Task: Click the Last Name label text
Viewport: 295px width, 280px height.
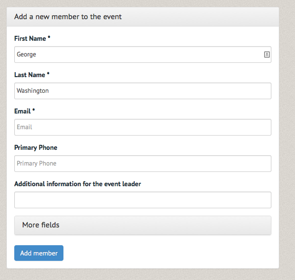Action: 29,75
